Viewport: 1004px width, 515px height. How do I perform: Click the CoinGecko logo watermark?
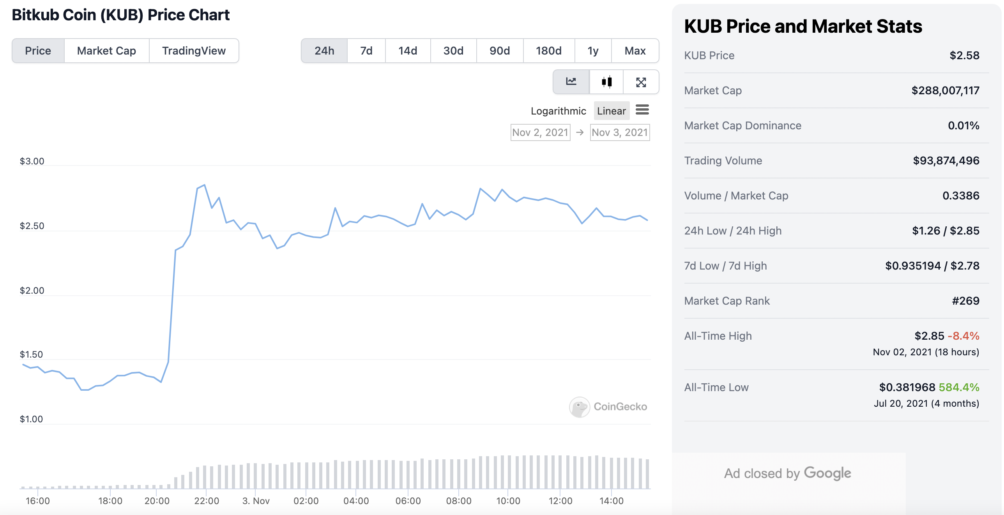pyautogui.click(x=608, y=407)
